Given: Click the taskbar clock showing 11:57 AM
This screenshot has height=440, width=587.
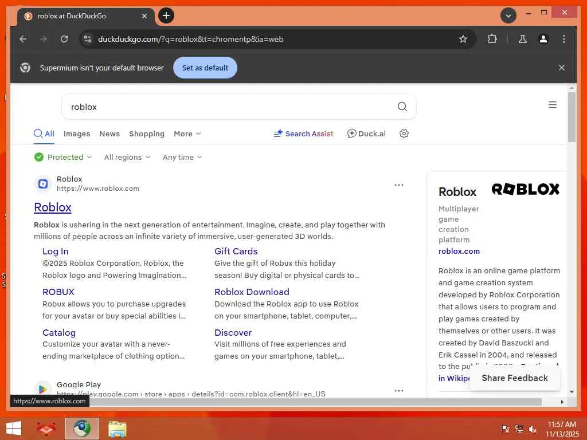Looking at the screenshot, I should point(562,429).
